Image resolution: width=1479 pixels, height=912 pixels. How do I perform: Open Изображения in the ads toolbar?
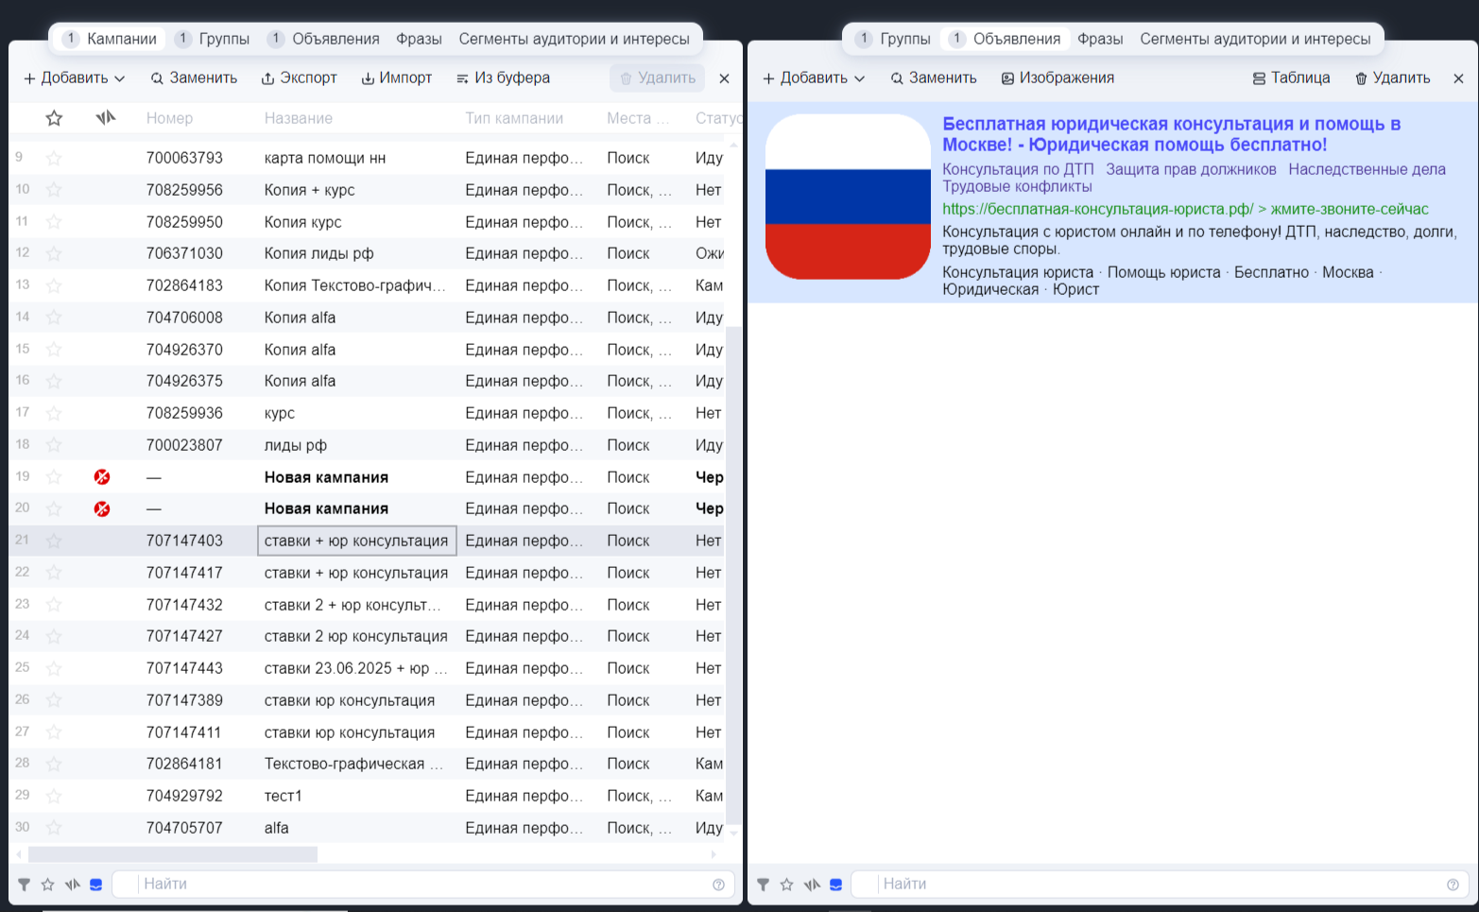(1058, 78)
